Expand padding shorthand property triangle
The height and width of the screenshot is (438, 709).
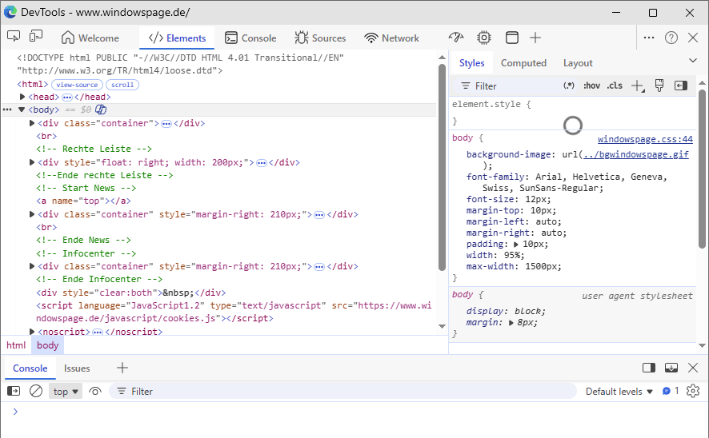[x=516, y=245]
